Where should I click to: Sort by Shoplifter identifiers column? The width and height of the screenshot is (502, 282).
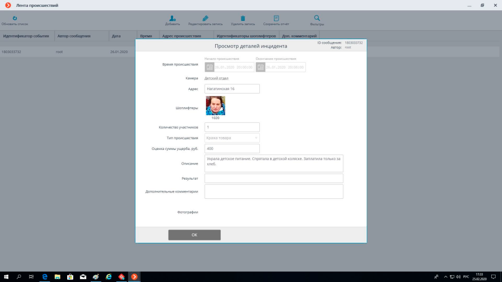click(246, 36)
